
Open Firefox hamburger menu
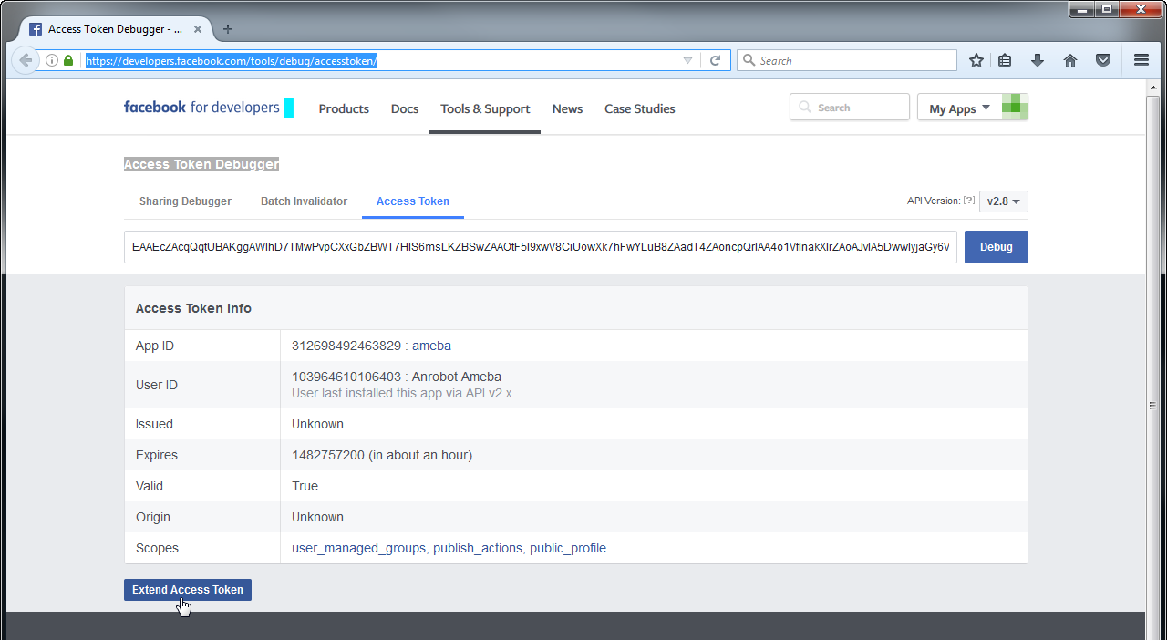point(1141,60)
